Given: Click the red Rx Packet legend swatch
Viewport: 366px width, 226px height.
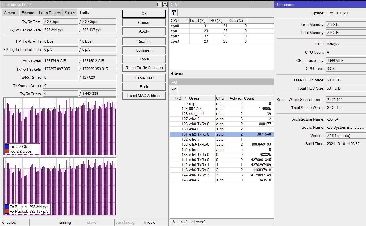Looking at the screenshot, I should pos(7,211).
